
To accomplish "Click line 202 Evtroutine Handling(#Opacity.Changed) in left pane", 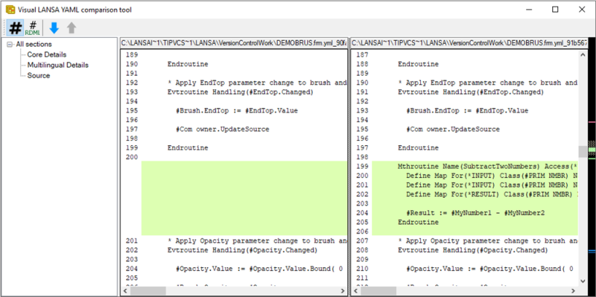I will [x=242, y=250].
